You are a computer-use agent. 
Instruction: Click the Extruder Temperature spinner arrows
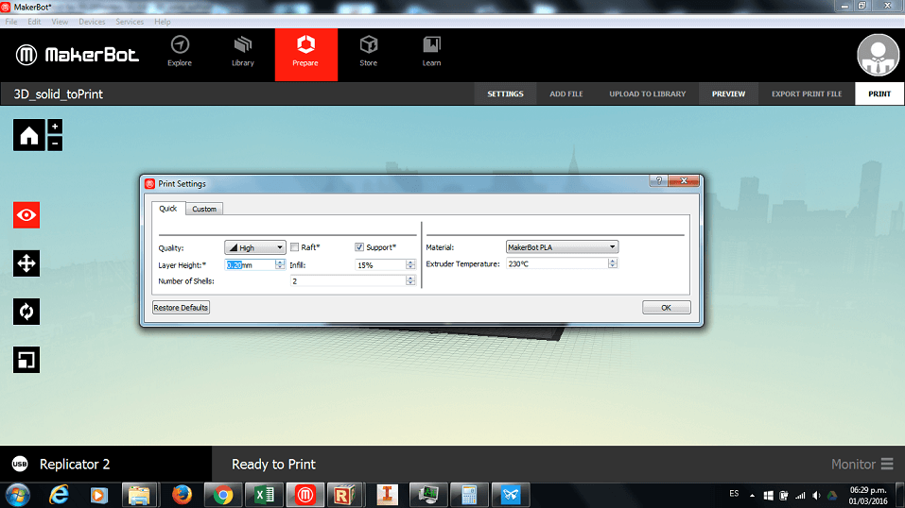(613, 262)
